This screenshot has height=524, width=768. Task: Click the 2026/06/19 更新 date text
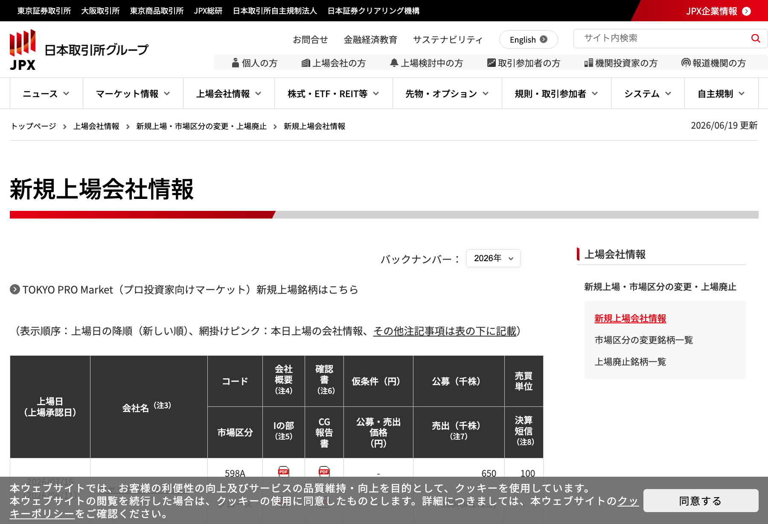[724, 125]
